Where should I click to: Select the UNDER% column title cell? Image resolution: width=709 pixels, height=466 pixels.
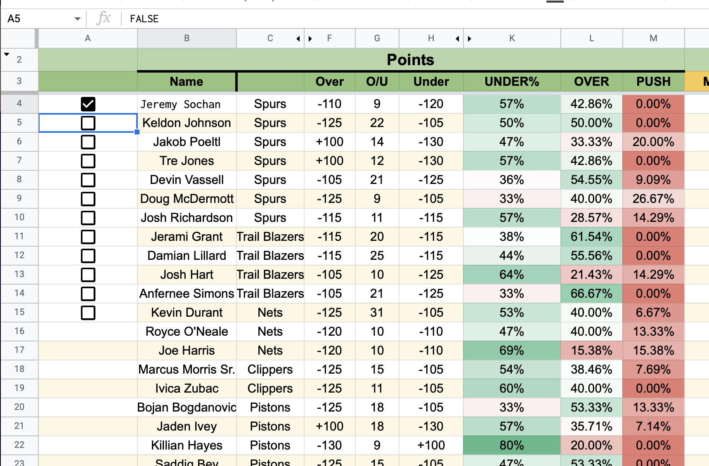coord(512,82)
